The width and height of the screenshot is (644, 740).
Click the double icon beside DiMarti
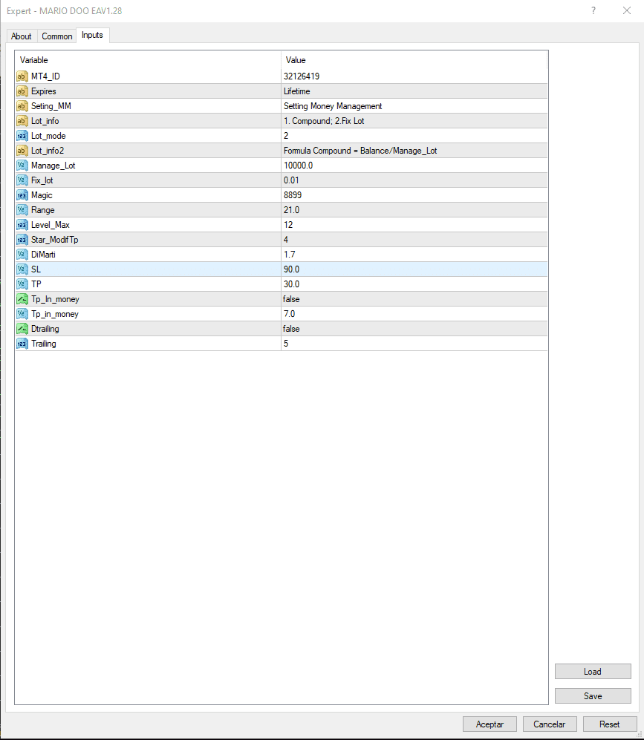22,255
